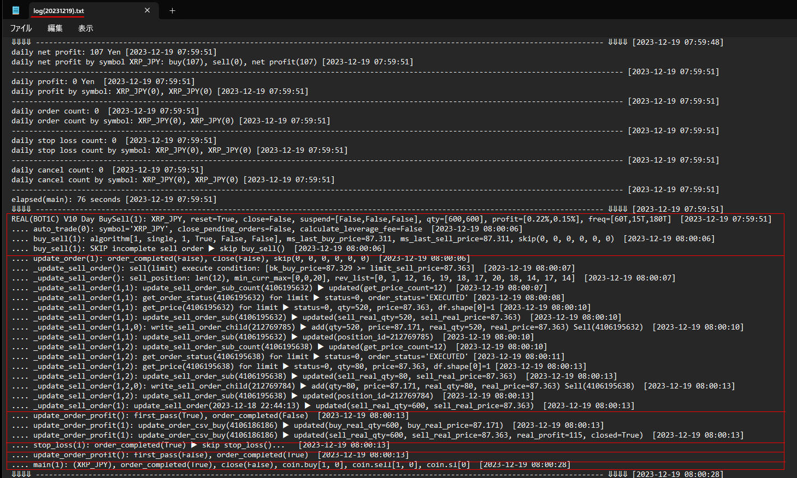Image resolution: width=797 pixels, height=478 pixels.
Task: Open the ファイル menu
Action: click(21, 28)
